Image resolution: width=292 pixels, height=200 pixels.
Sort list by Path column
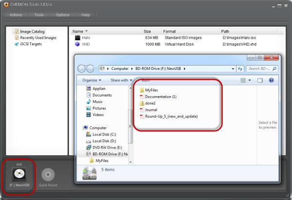tap(248, 32)
